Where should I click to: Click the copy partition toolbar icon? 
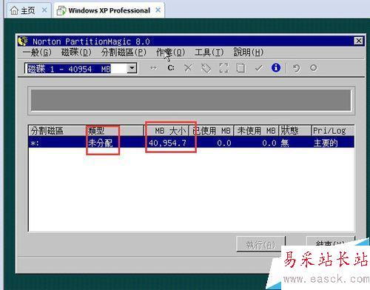[240, 68]
